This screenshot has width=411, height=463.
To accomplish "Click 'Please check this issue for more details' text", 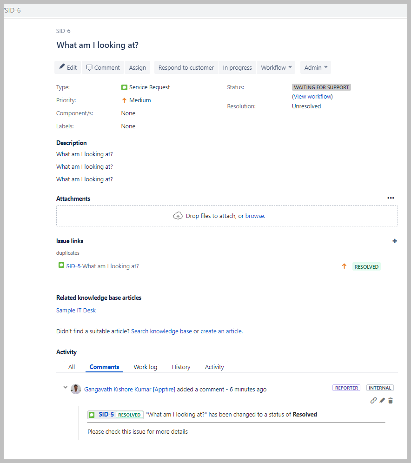I will [x=138, y=432].
